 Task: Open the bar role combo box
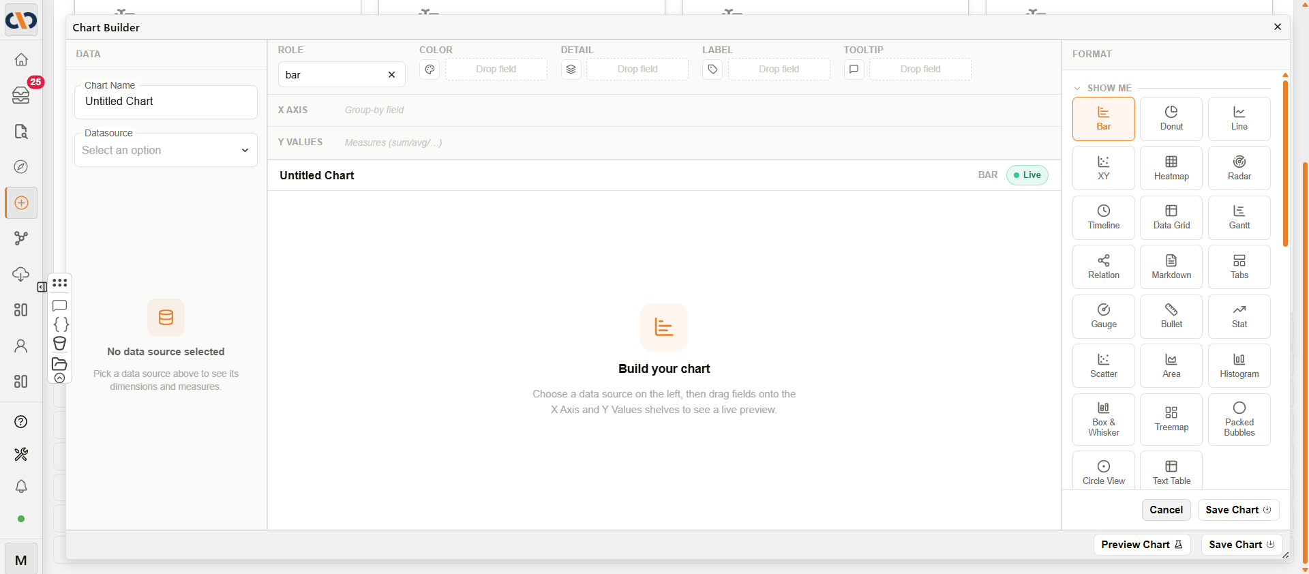[x=342, y=74]
